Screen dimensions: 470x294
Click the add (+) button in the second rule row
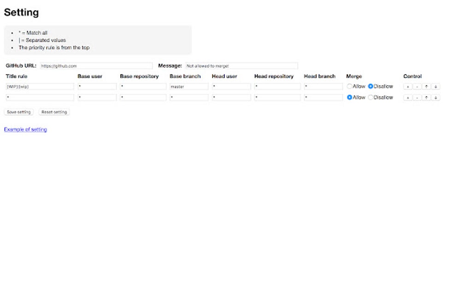(x=408, y=98)
